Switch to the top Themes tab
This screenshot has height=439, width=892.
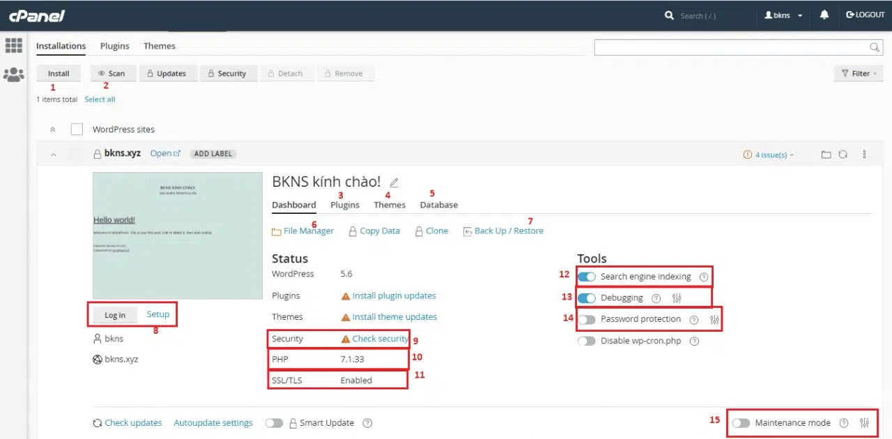(159, 46)
